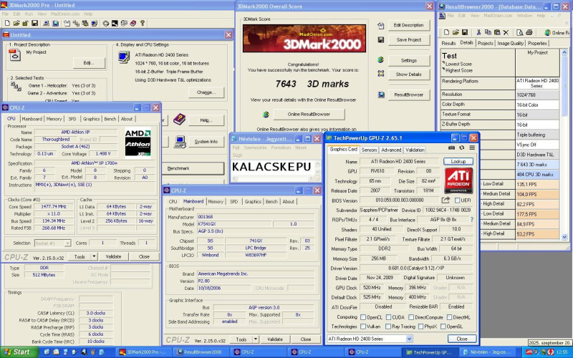Click the Bus Interface question mark in GPU-Z
The width and height of the screenshot is (573, 358).
[x=472, y=220]
